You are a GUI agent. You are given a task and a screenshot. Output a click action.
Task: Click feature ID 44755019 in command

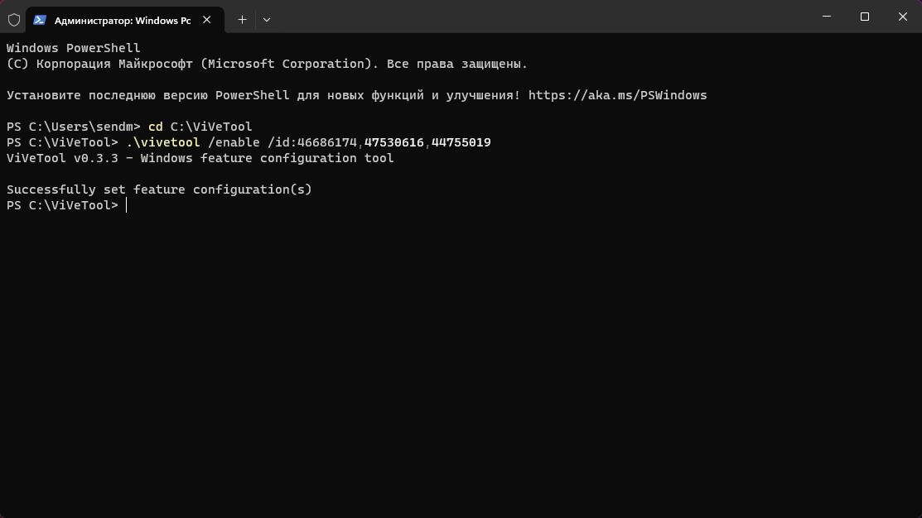461,142
